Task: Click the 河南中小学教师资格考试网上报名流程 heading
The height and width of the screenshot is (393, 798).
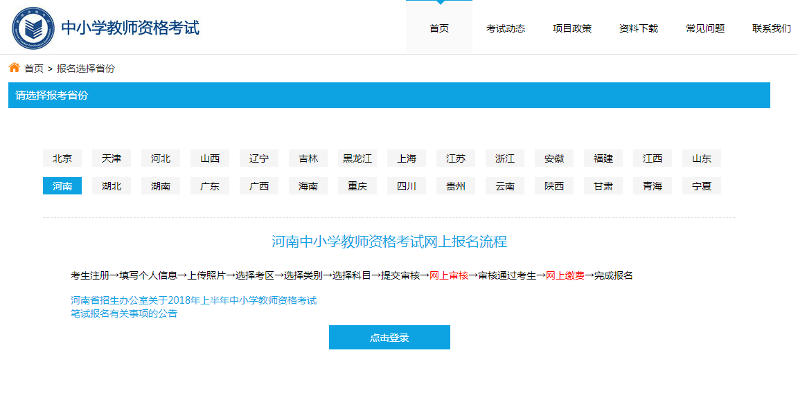Action: point(389,241)
